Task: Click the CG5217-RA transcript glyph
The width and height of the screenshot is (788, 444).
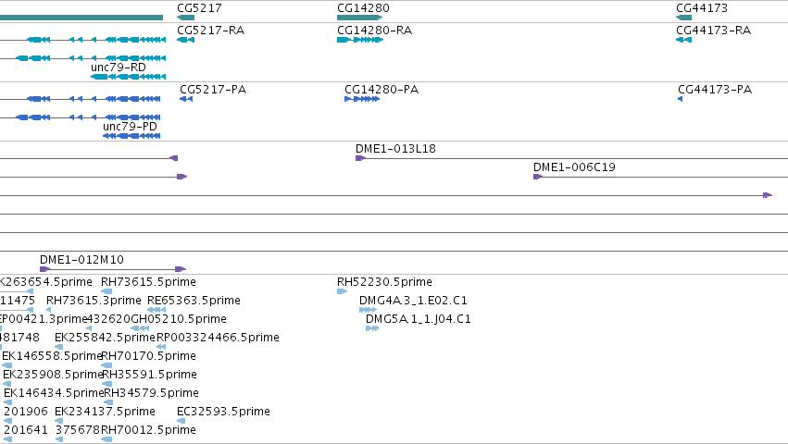Action: pyautogui.click(x=185, y=40)
